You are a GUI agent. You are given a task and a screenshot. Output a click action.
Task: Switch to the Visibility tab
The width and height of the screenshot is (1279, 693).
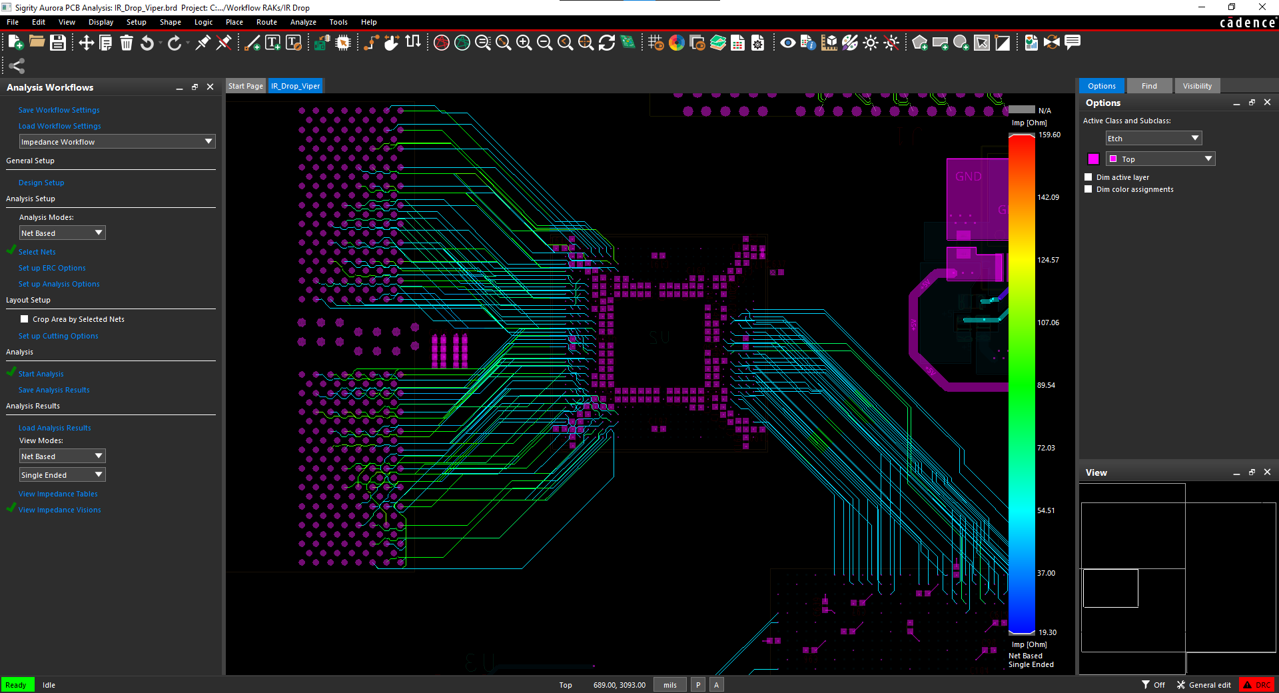pyautogui.click(x=1197, y=86)
